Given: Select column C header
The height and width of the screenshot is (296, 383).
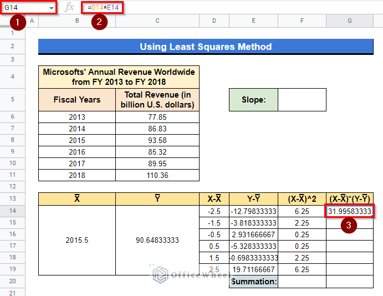Looking at the screenshot, I should coord(157,21).
